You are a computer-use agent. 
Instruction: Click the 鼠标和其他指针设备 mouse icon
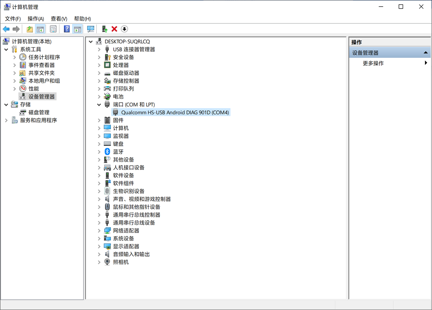(x=107, y=207)
